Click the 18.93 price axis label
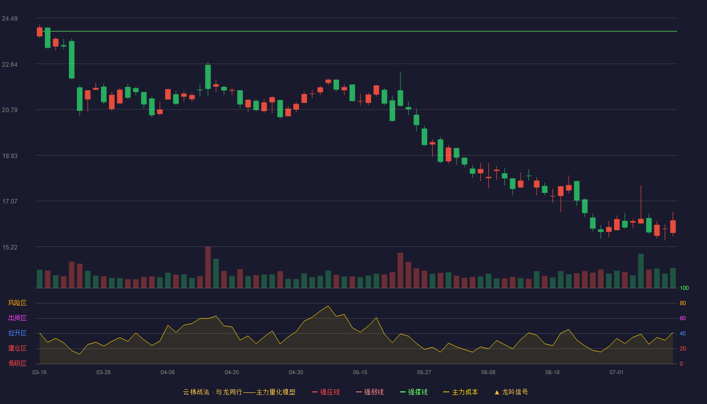 (x=10, y=156)
